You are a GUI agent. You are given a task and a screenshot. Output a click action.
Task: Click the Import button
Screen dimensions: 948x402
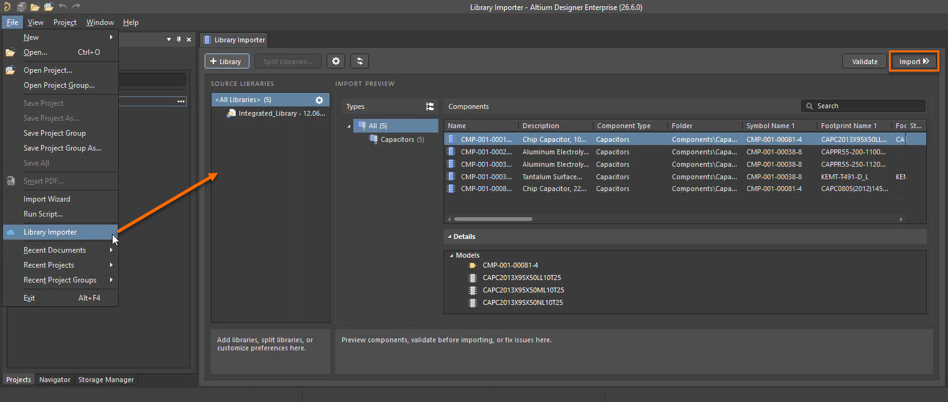[914, 62]
